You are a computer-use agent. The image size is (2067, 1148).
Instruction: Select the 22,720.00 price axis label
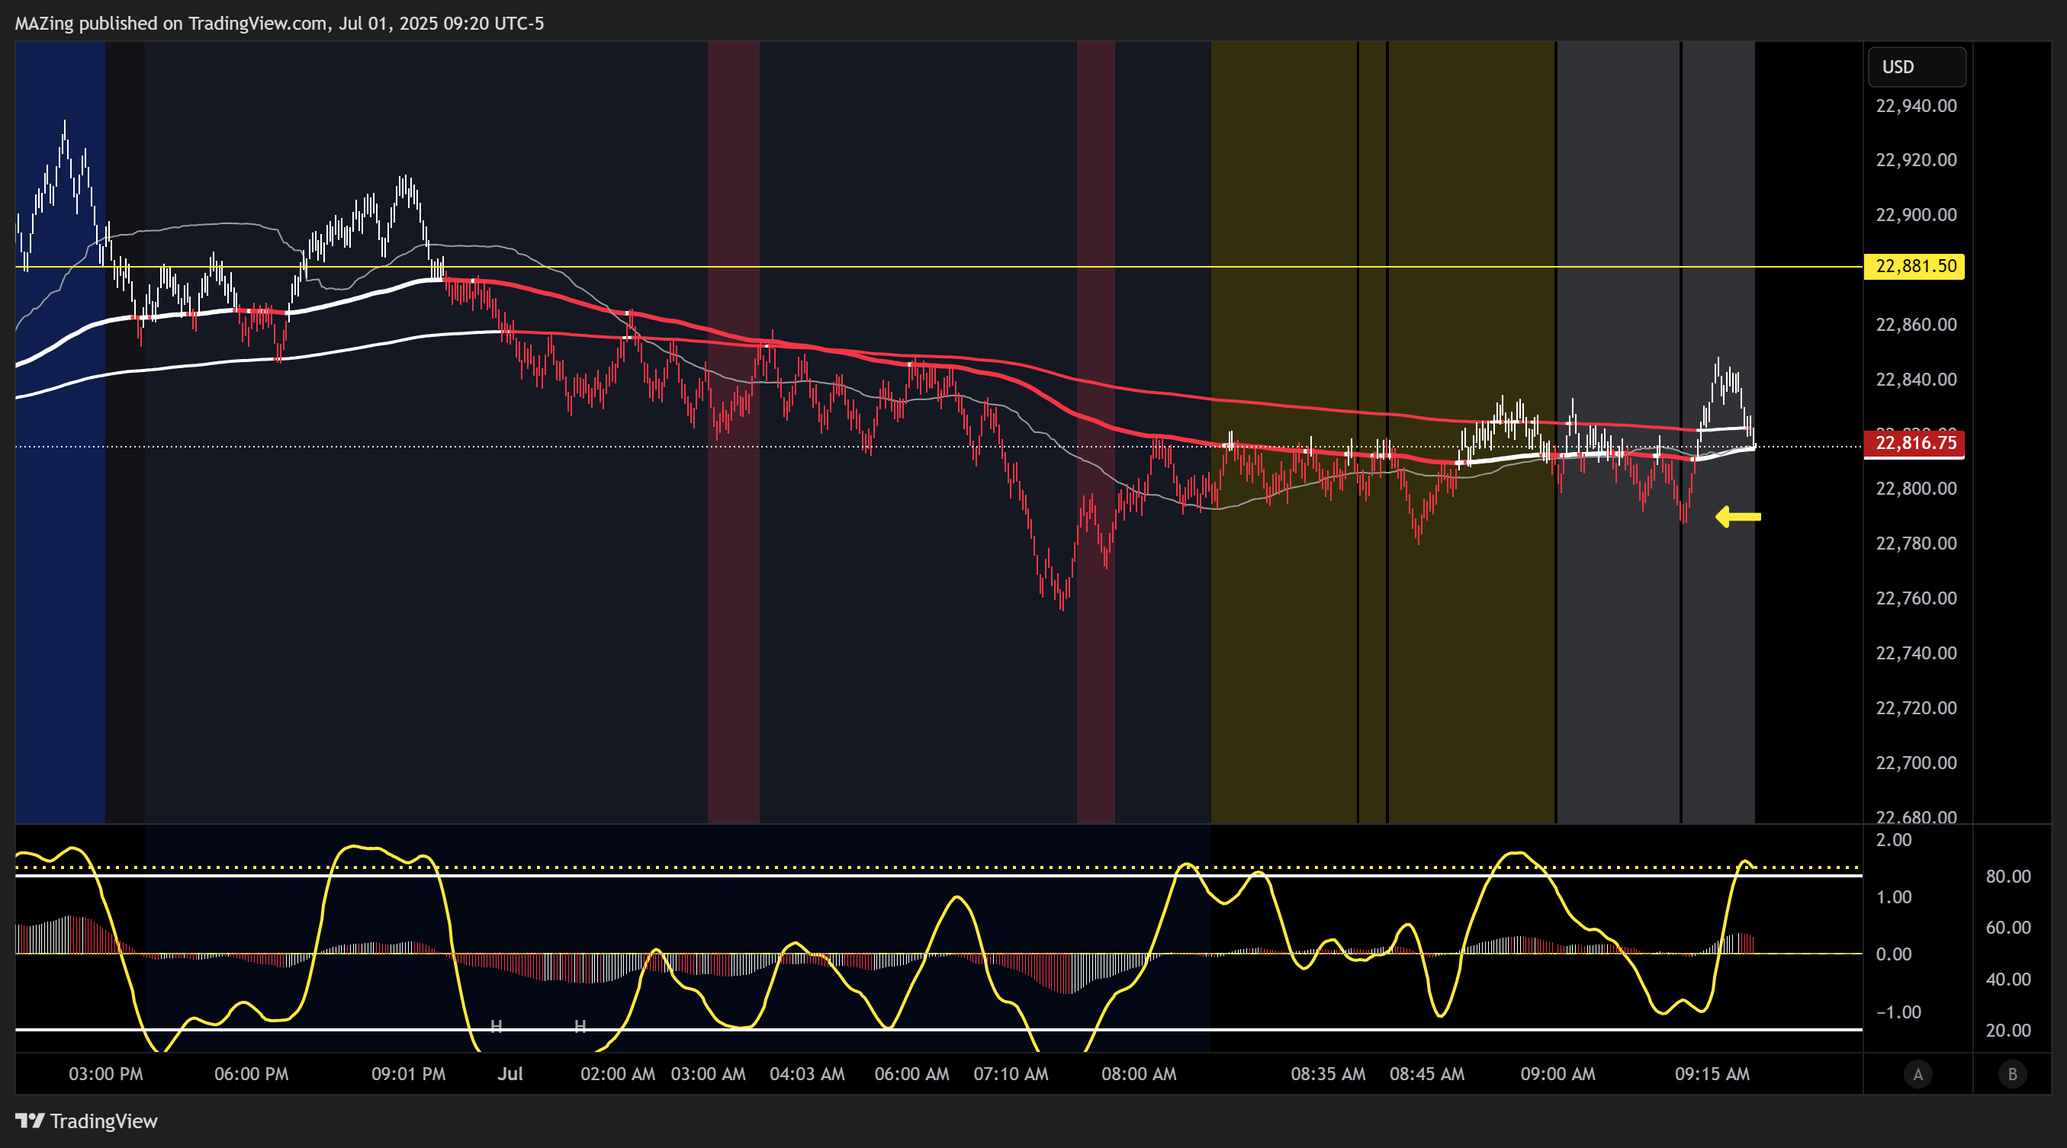click(x=1916, y=708)
